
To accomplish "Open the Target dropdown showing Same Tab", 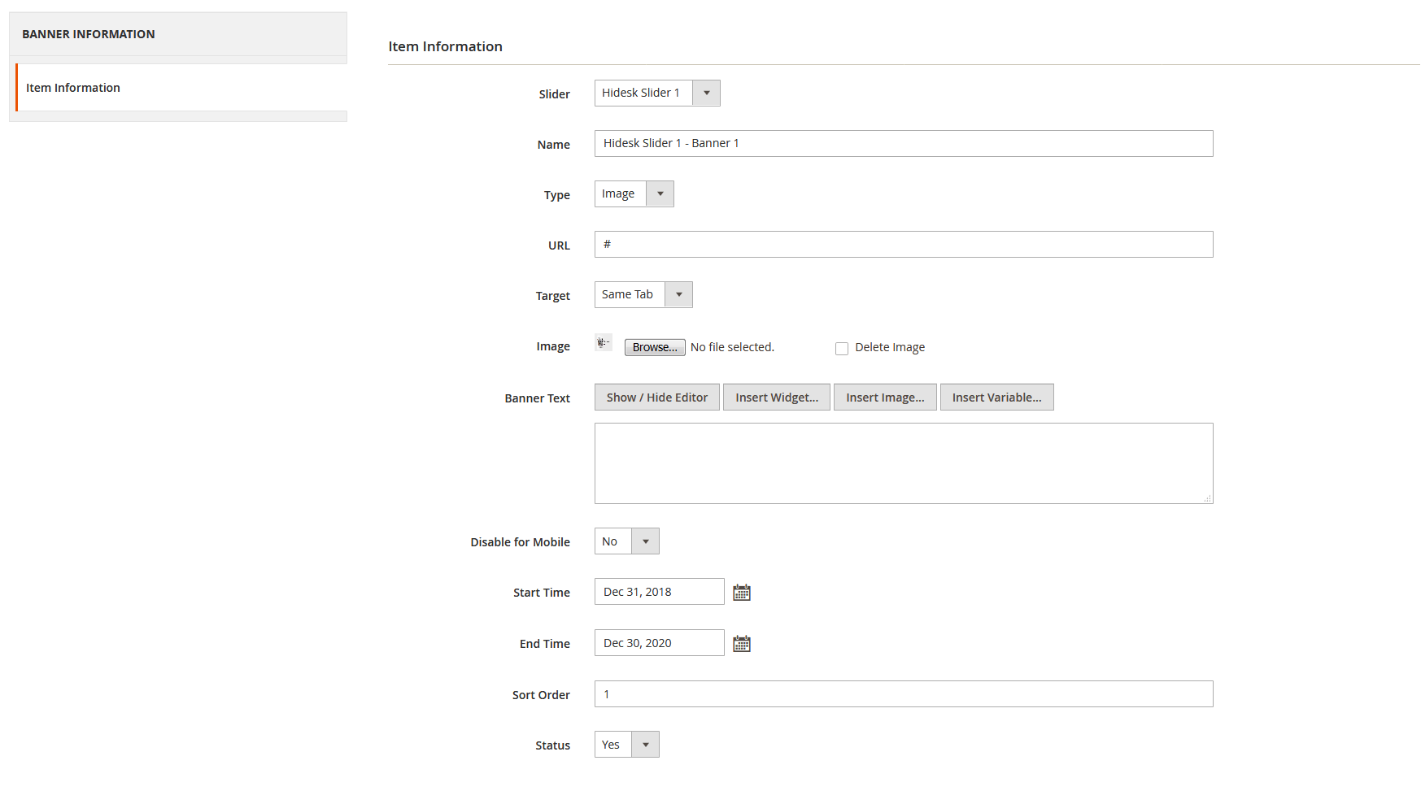I will tap(643, 294).
